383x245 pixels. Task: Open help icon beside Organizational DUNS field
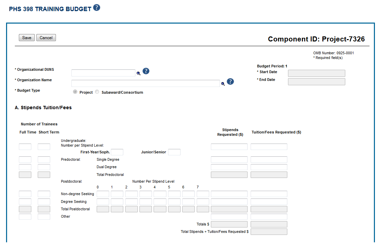tap(146, 71)
